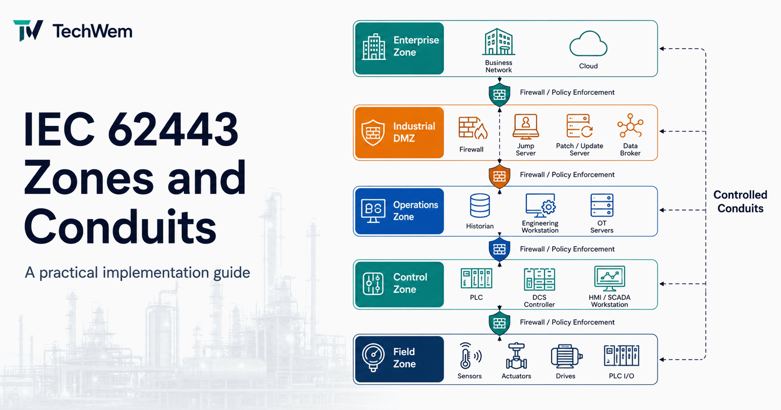Viewport: 781px width, 410px height.
Task: Click the HMI / SCADA Workstation icon
Action: (x=610, y=279)
